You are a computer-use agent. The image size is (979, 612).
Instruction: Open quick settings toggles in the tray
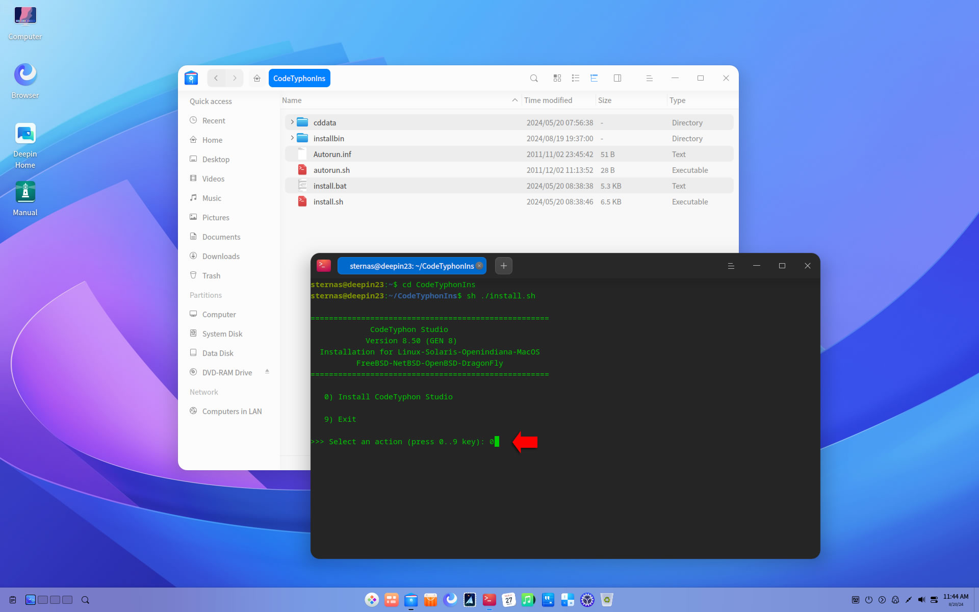934,600
